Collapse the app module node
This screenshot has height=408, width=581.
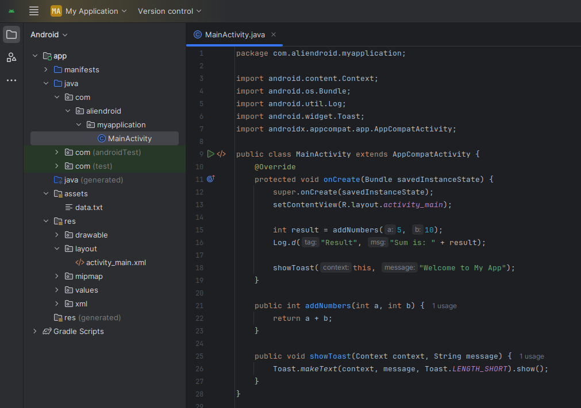point(35,56)
